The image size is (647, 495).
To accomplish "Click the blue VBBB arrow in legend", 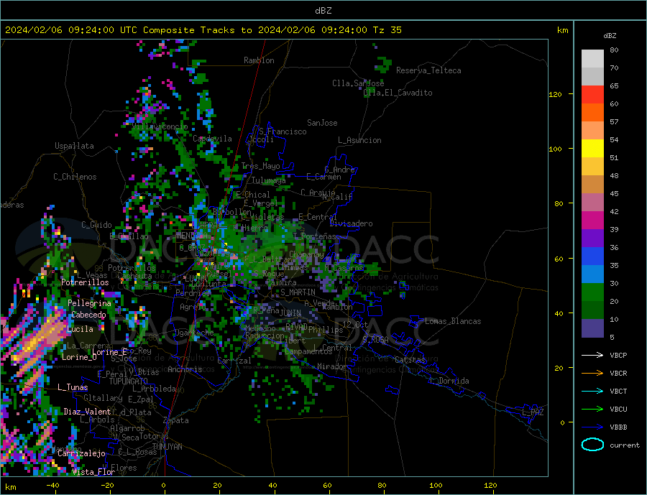I will click(593, 427).
